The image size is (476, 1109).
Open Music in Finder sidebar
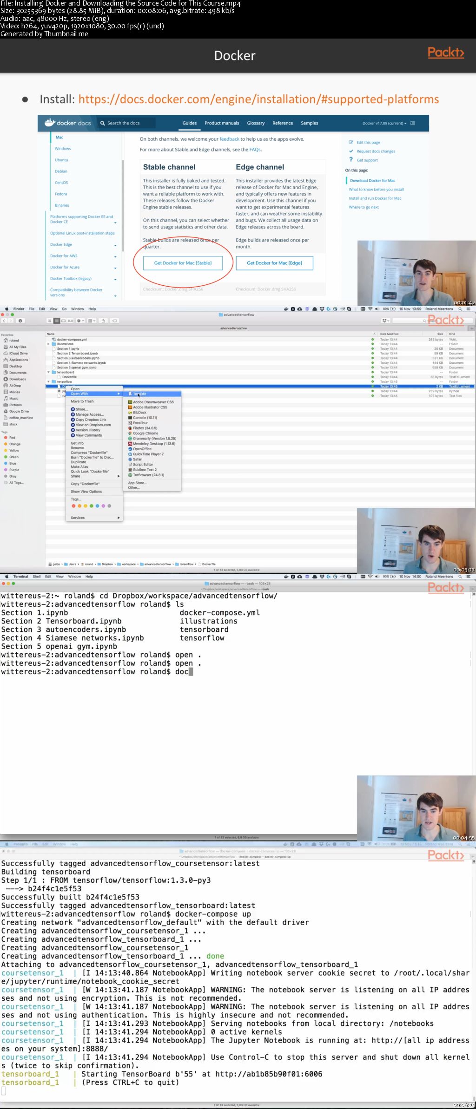point(11,399)
